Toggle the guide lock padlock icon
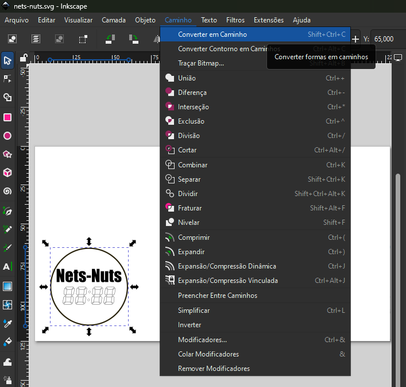Viewport: 406px width, 387px height. tap(23, 58)
